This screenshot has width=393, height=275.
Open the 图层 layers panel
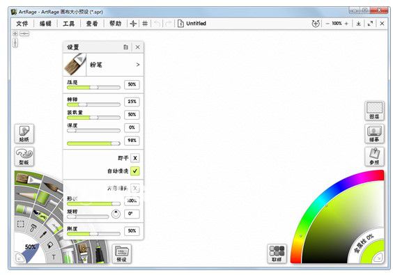pyautogui.click(x=374, y=111)
